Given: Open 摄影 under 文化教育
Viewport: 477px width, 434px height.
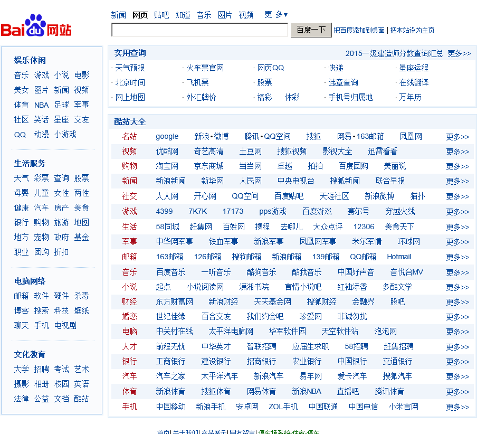Looking at the screenshot, I should (21, 384).
